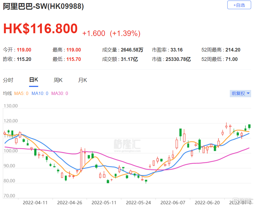Click the percent change (+1.39%)
This screenshot has width=255, height=206.
coord(125,33)
